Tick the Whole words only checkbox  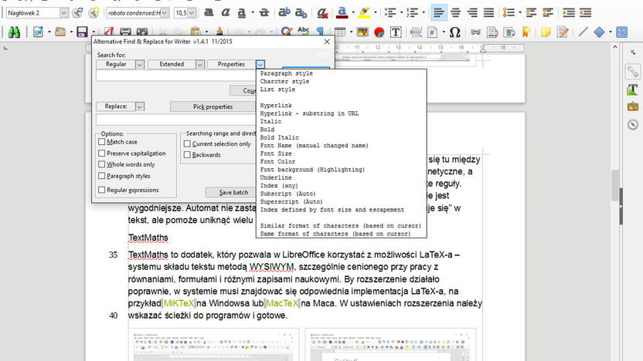point(102,164)
